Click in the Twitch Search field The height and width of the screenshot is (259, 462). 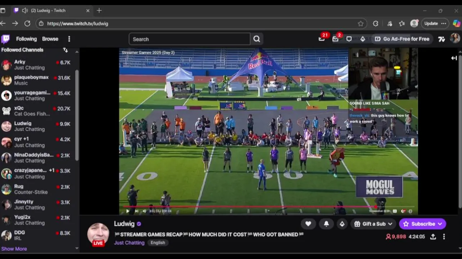(x=190, y=39)
